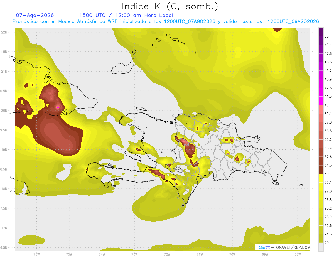Click the "17N" latitude label

click(4, 228)
